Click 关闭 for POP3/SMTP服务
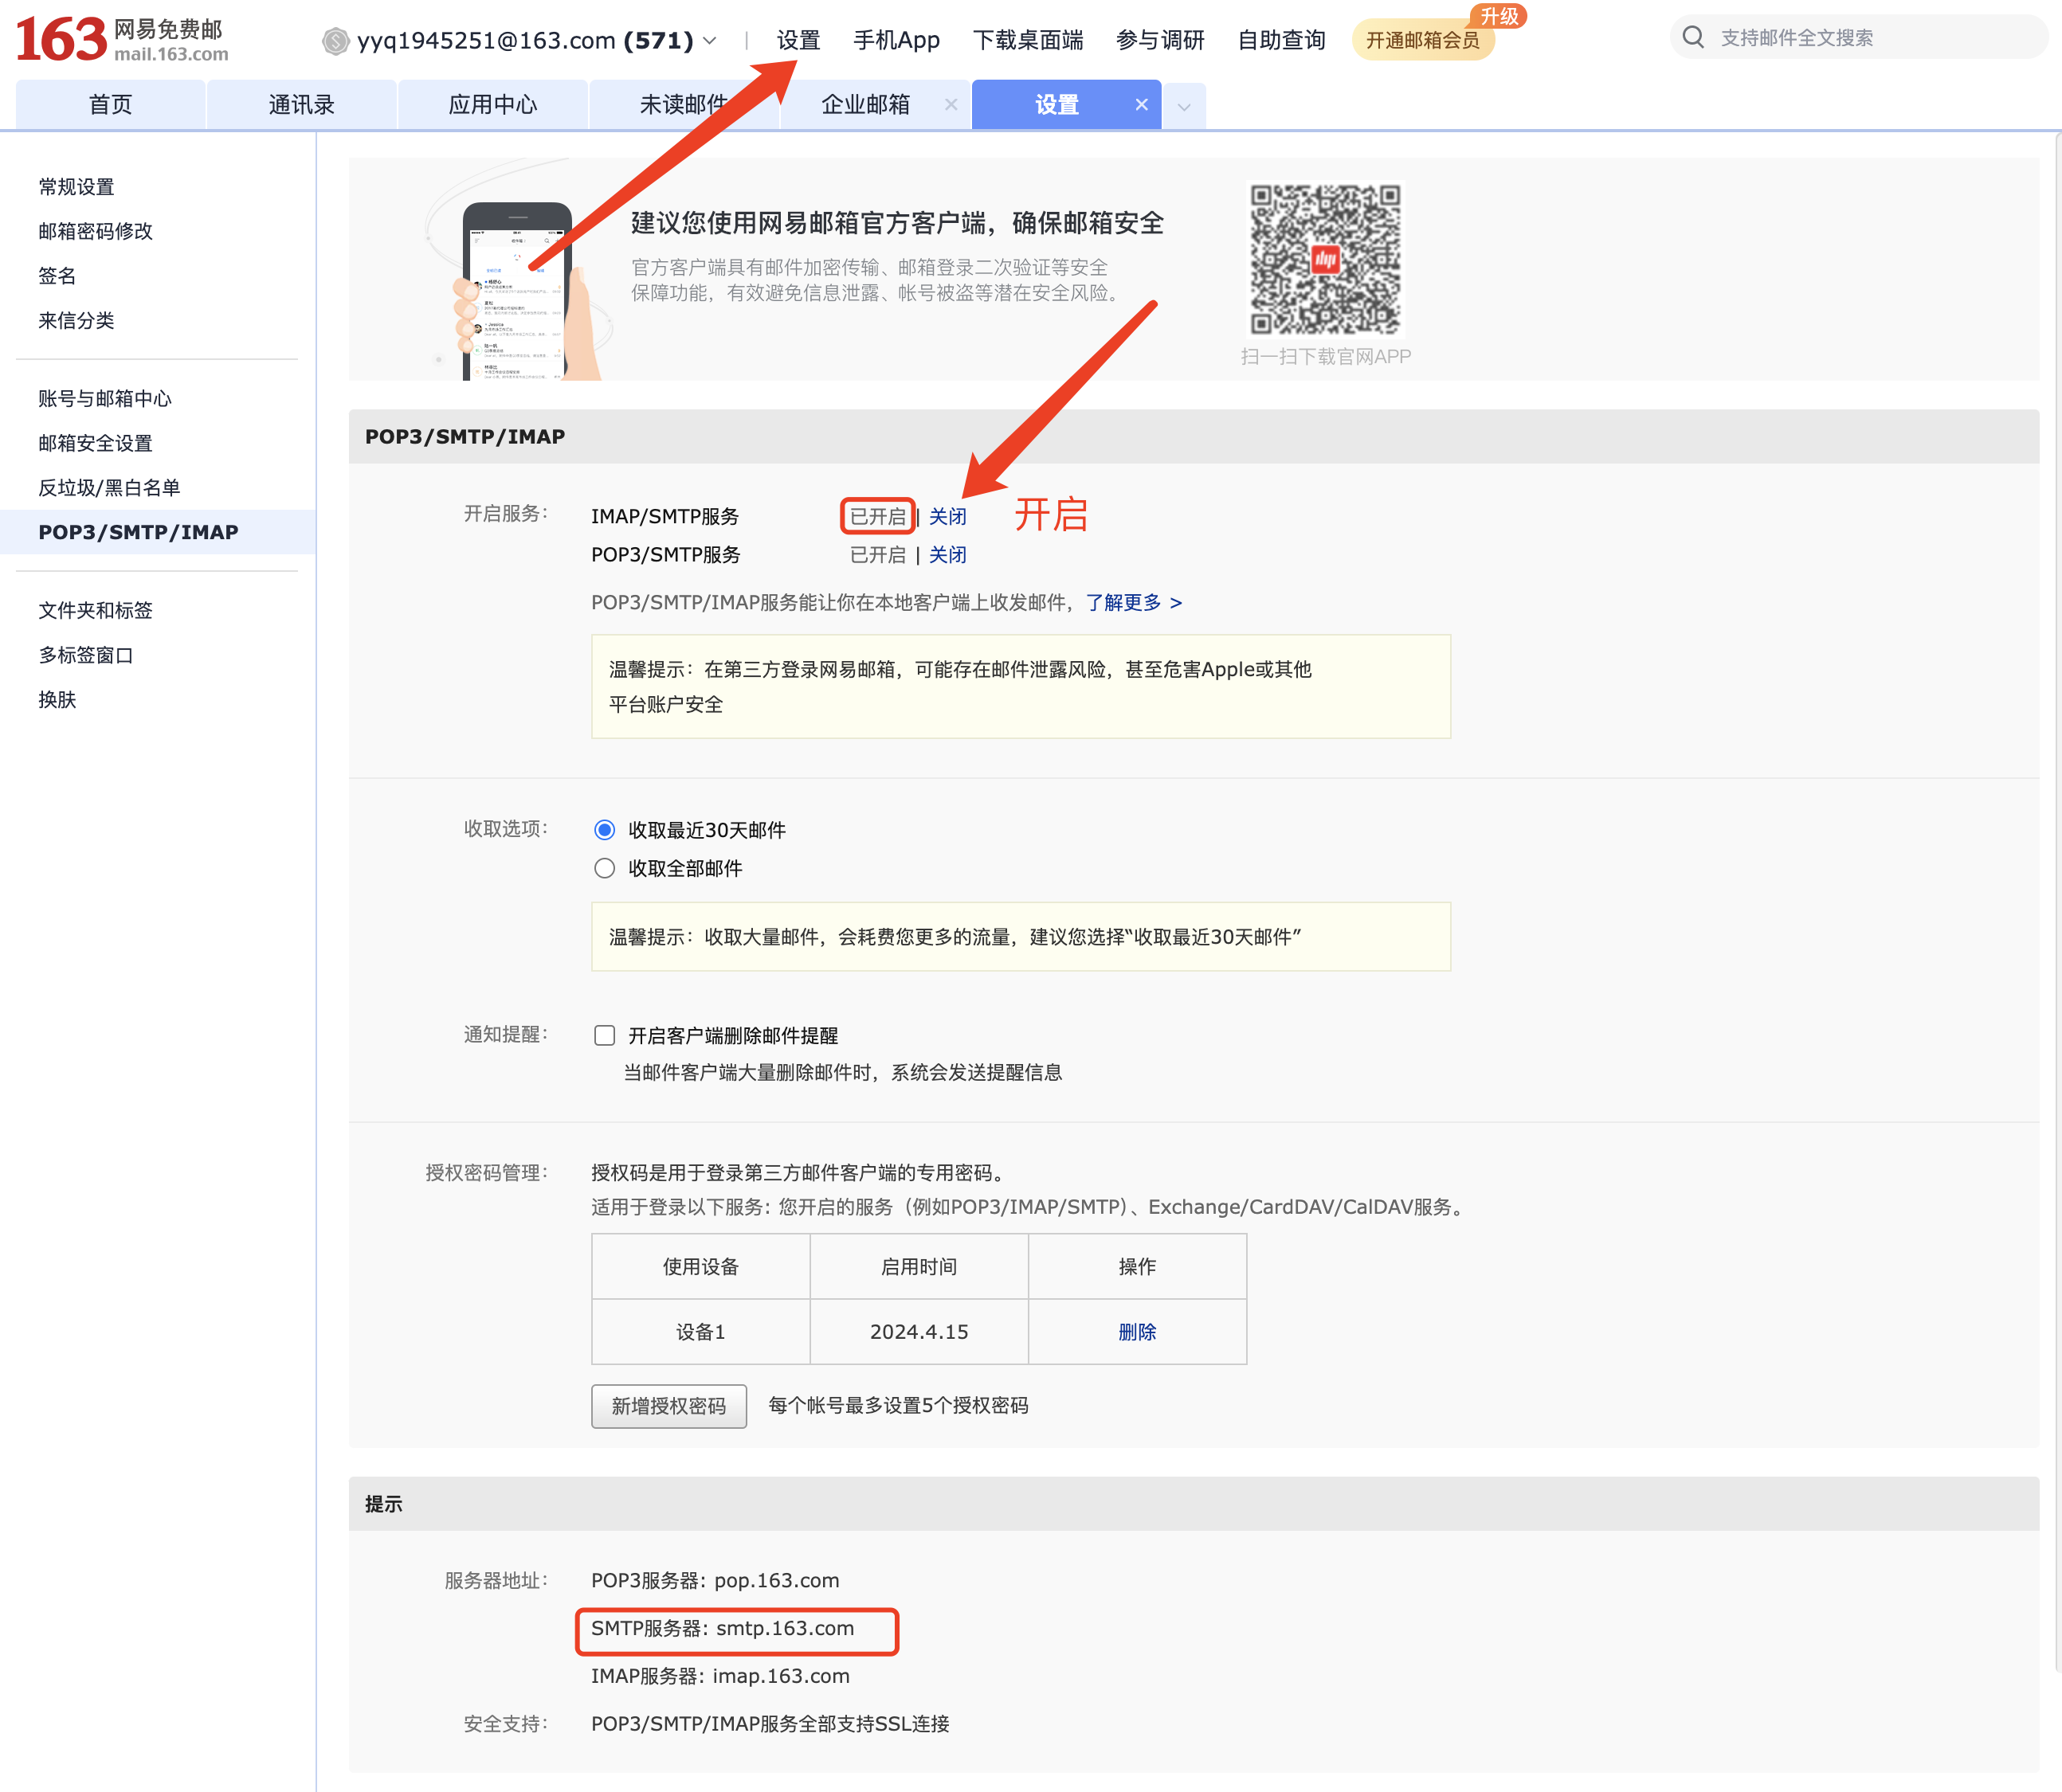 point(947,555)
